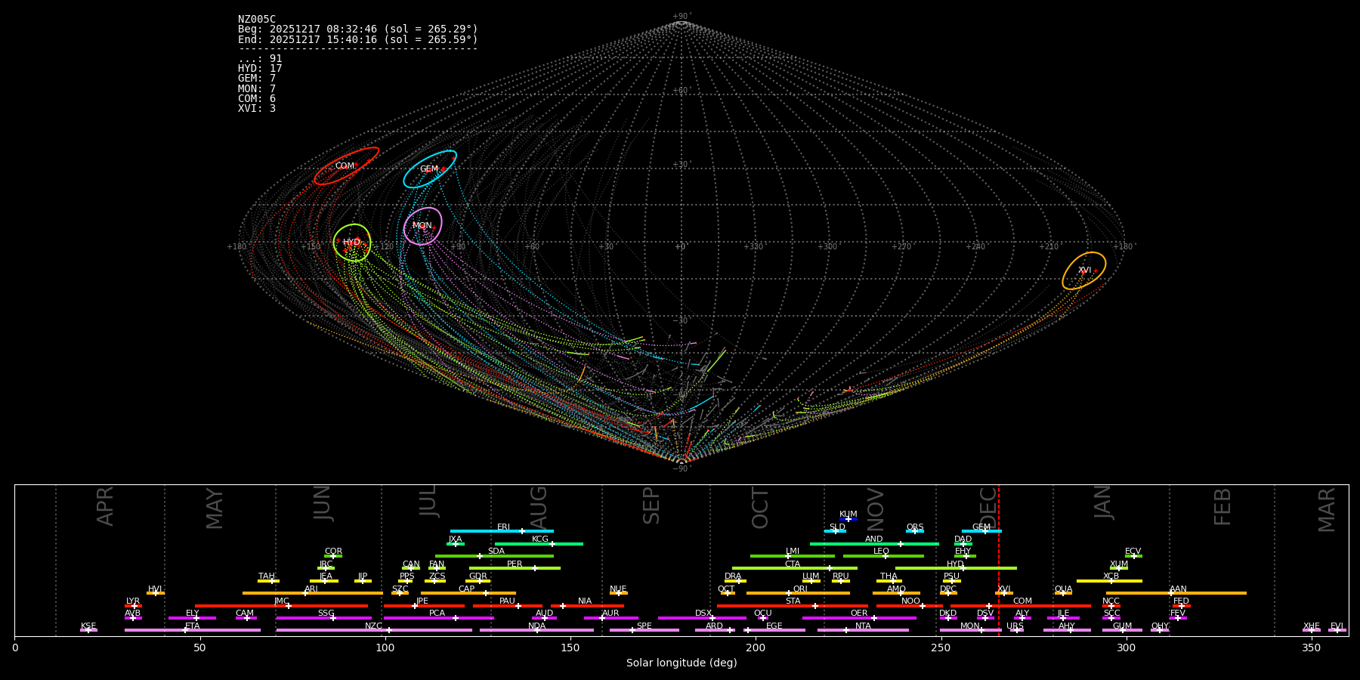Click the orange XVI radiant ellipse
Screen dimensions: 1360x680
(x=1084, y=270)
